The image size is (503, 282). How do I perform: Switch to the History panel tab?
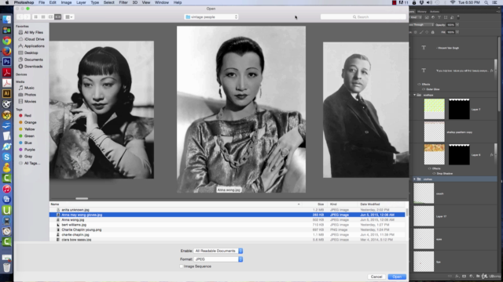click(422, 12)
